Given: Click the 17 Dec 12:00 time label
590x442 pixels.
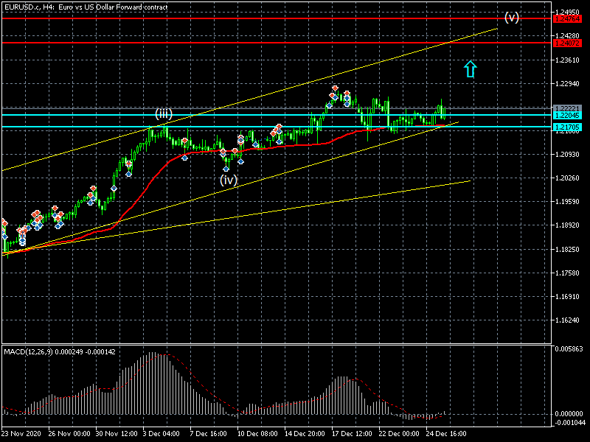Looking at the screenshot, I should click(x=350, y=434).
